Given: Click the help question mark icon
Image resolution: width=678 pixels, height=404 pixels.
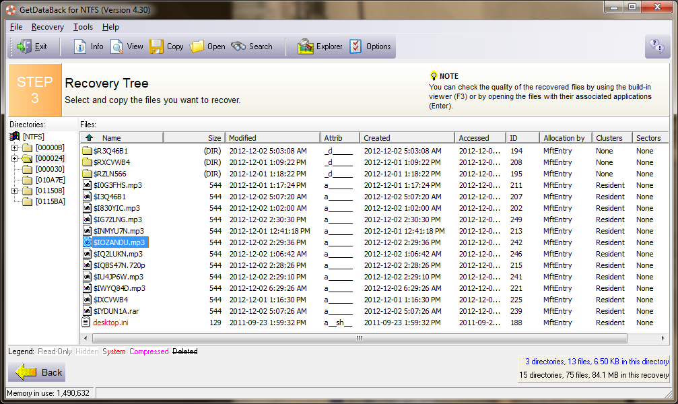Looking at the screenshot, I should coord(657,46).
